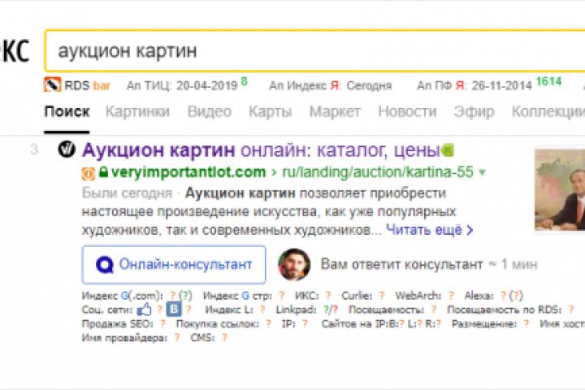Click the CMS parameter
The image size is (585, 390).
click(x=209, y=338)
